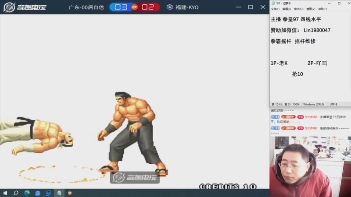The image size is (351, 197).
Task: Click username 东台林铭 in 维修各种摇杆 message
Action: click(x=312, y=128)
